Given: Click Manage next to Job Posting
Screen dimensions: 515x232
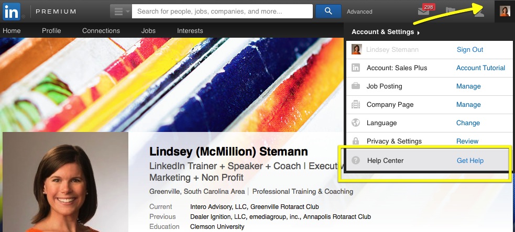Looking at the screenshot, I should (468, 86).
